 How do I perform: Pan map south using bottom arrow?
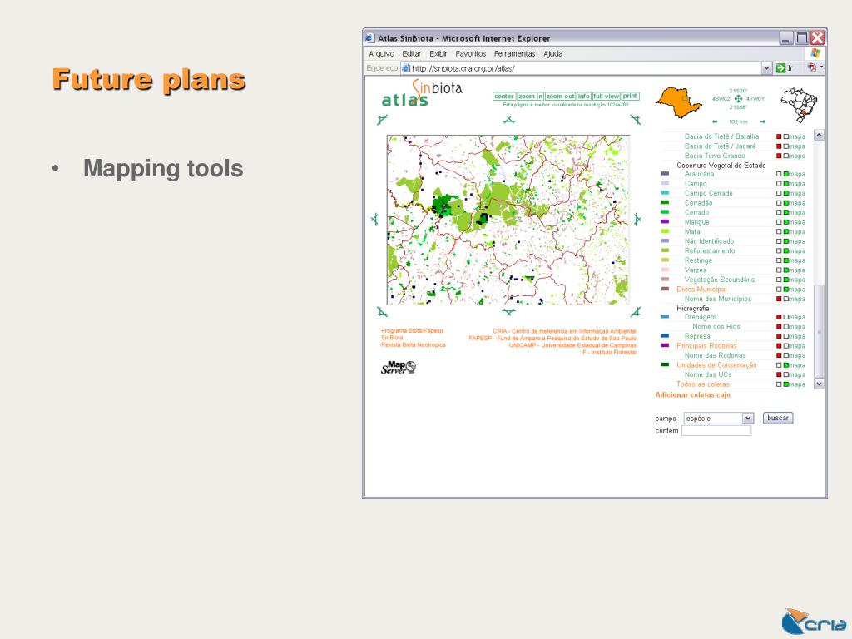point(508,312)
